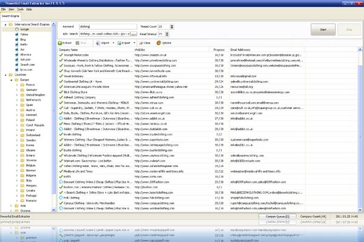Click the Netherlands folder icon
The height and width of the screenshot is (242, 364).
22,100
